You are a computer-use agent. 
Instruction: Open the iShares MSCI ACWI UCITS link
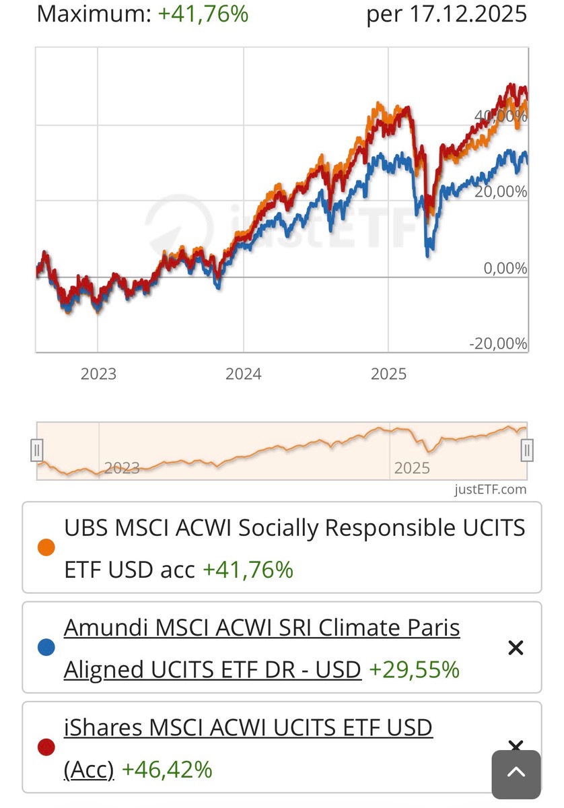coord(248,728)
